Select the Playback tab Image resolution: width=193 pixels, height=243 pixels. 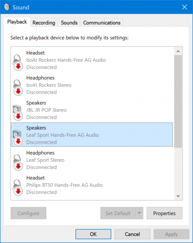pyautogui.click(x=17, y=22)
